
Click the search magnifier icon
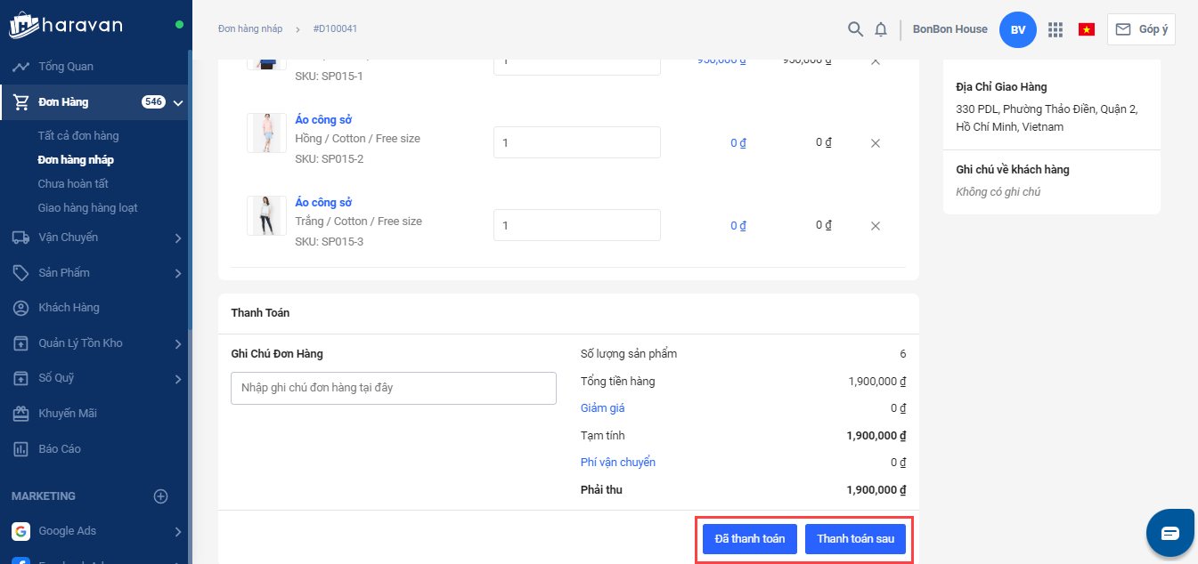click(855, 29)
